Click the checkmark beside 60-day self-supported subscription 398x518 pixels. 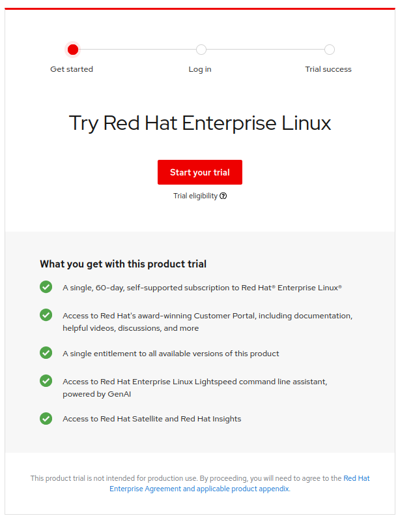46,287
